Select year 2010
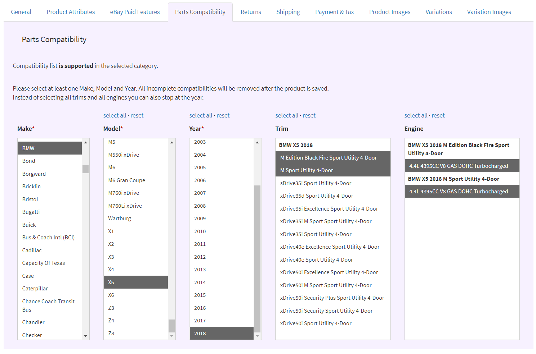The width and height of the screenshot is (536, 354). coord(222,231)
